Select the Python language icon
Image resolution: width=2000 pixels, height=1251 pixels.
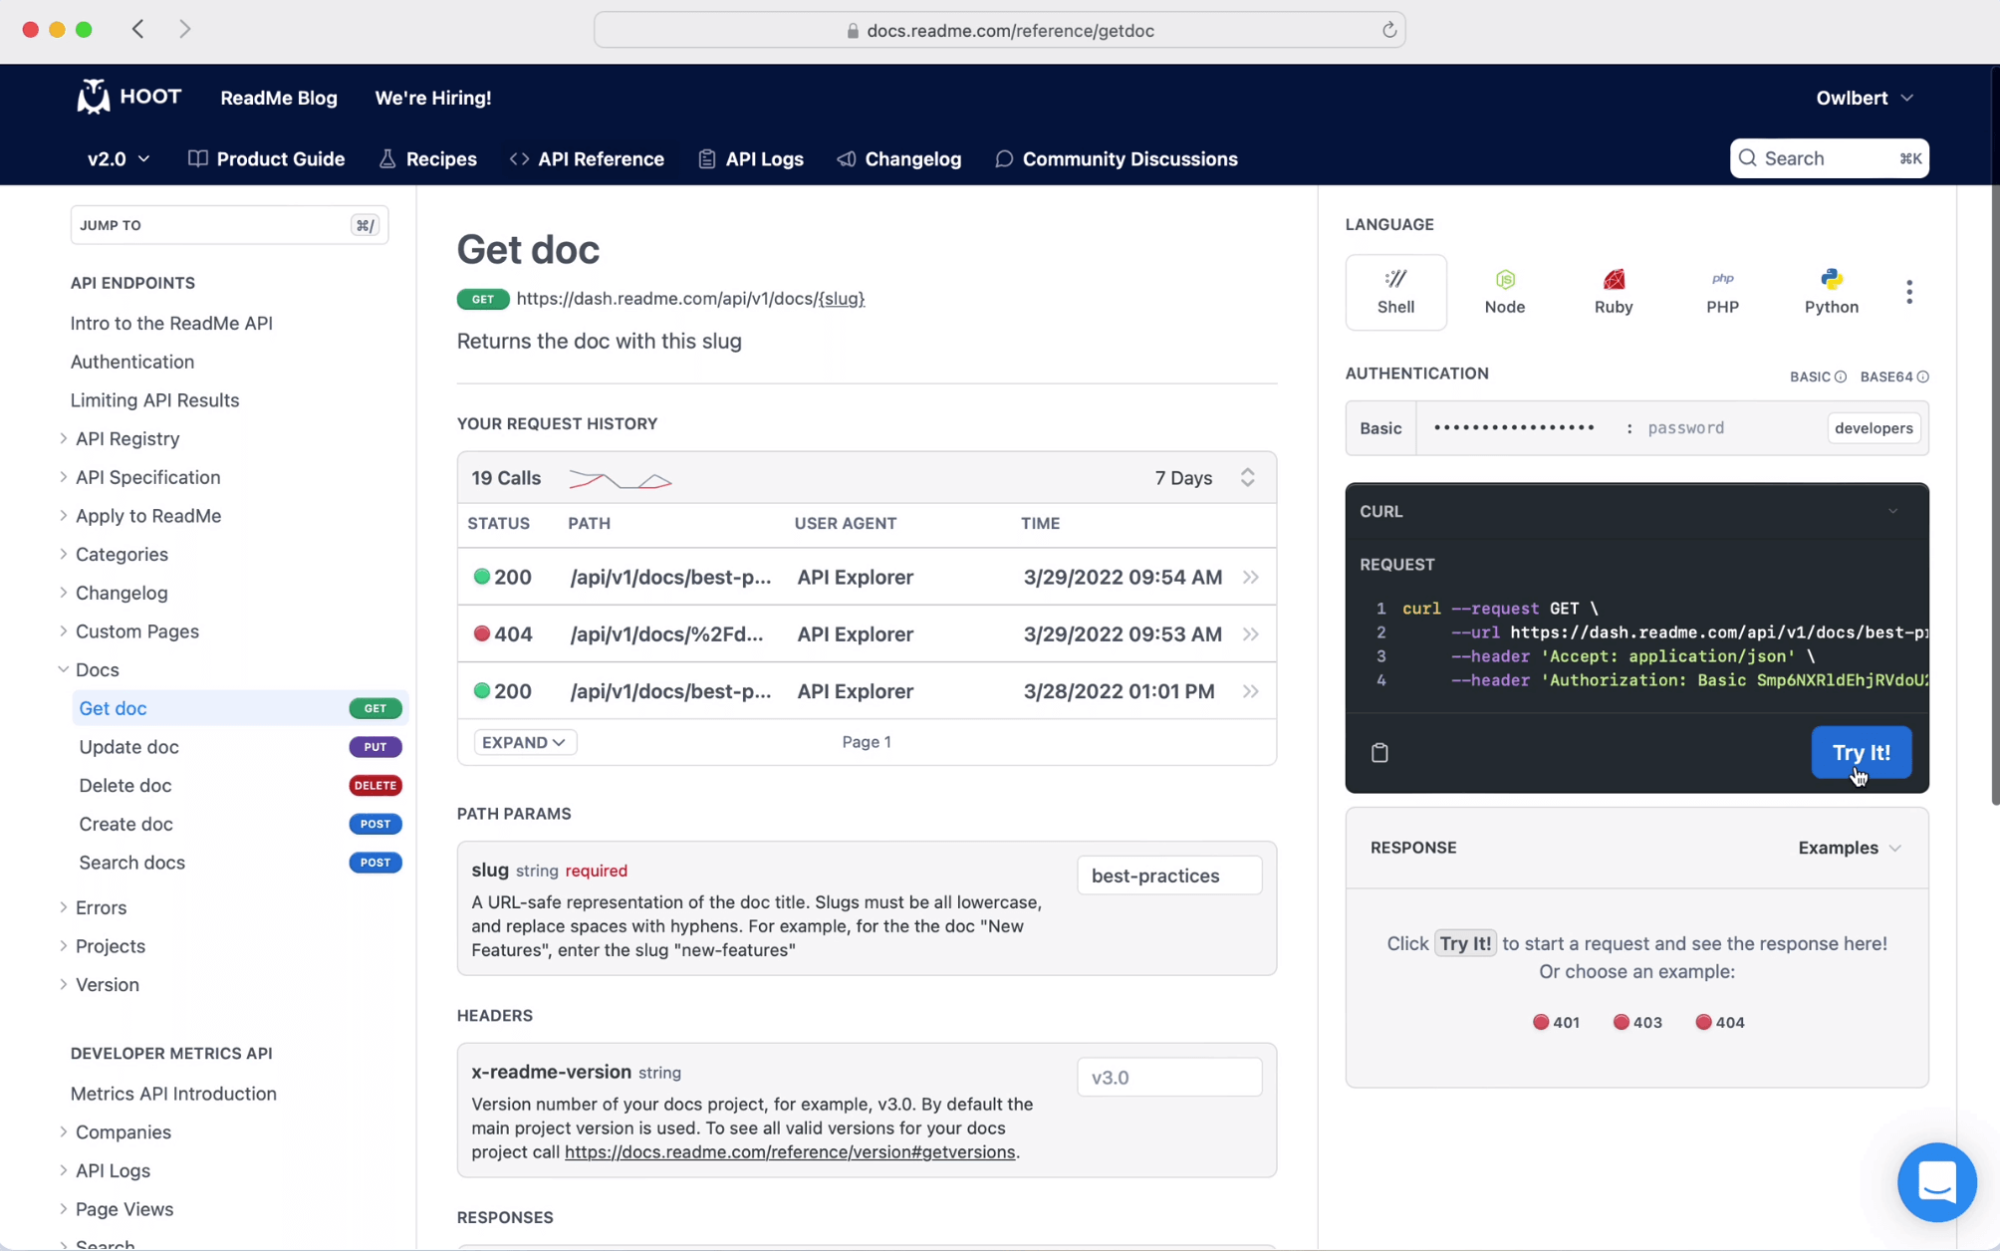(x=1831, y=292)
